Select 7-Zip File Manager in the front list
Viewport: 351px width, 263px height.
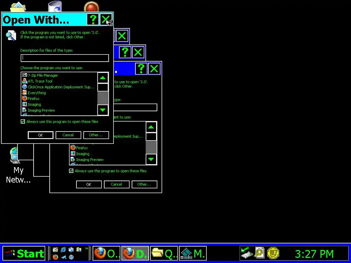40,75
